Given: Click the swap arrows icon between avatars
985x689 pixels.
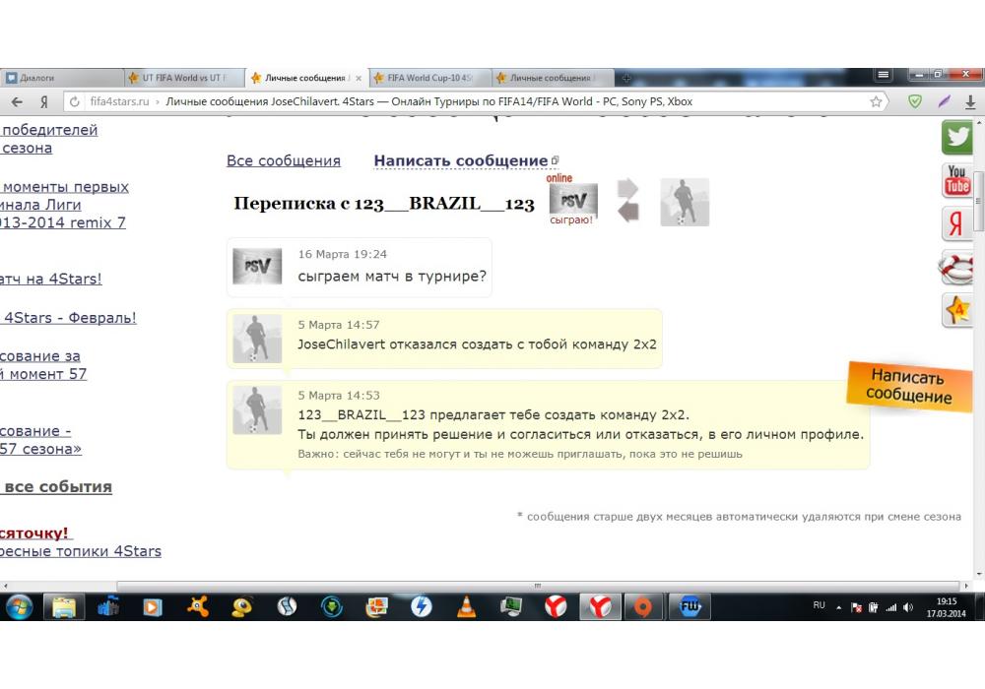Looking at the screenshot, I should (627, 200).
